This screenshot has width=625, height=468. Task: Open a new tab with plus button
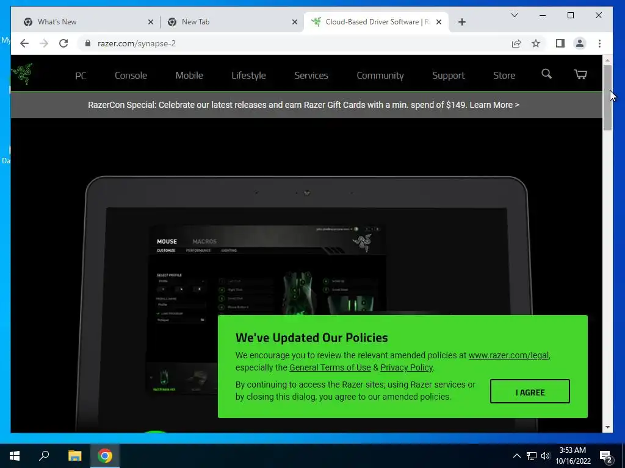(462, 22)
